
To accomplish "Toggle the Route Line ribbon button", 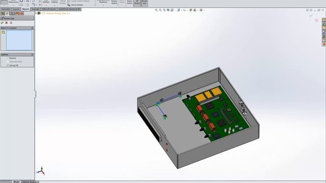I will pos(144,3).
